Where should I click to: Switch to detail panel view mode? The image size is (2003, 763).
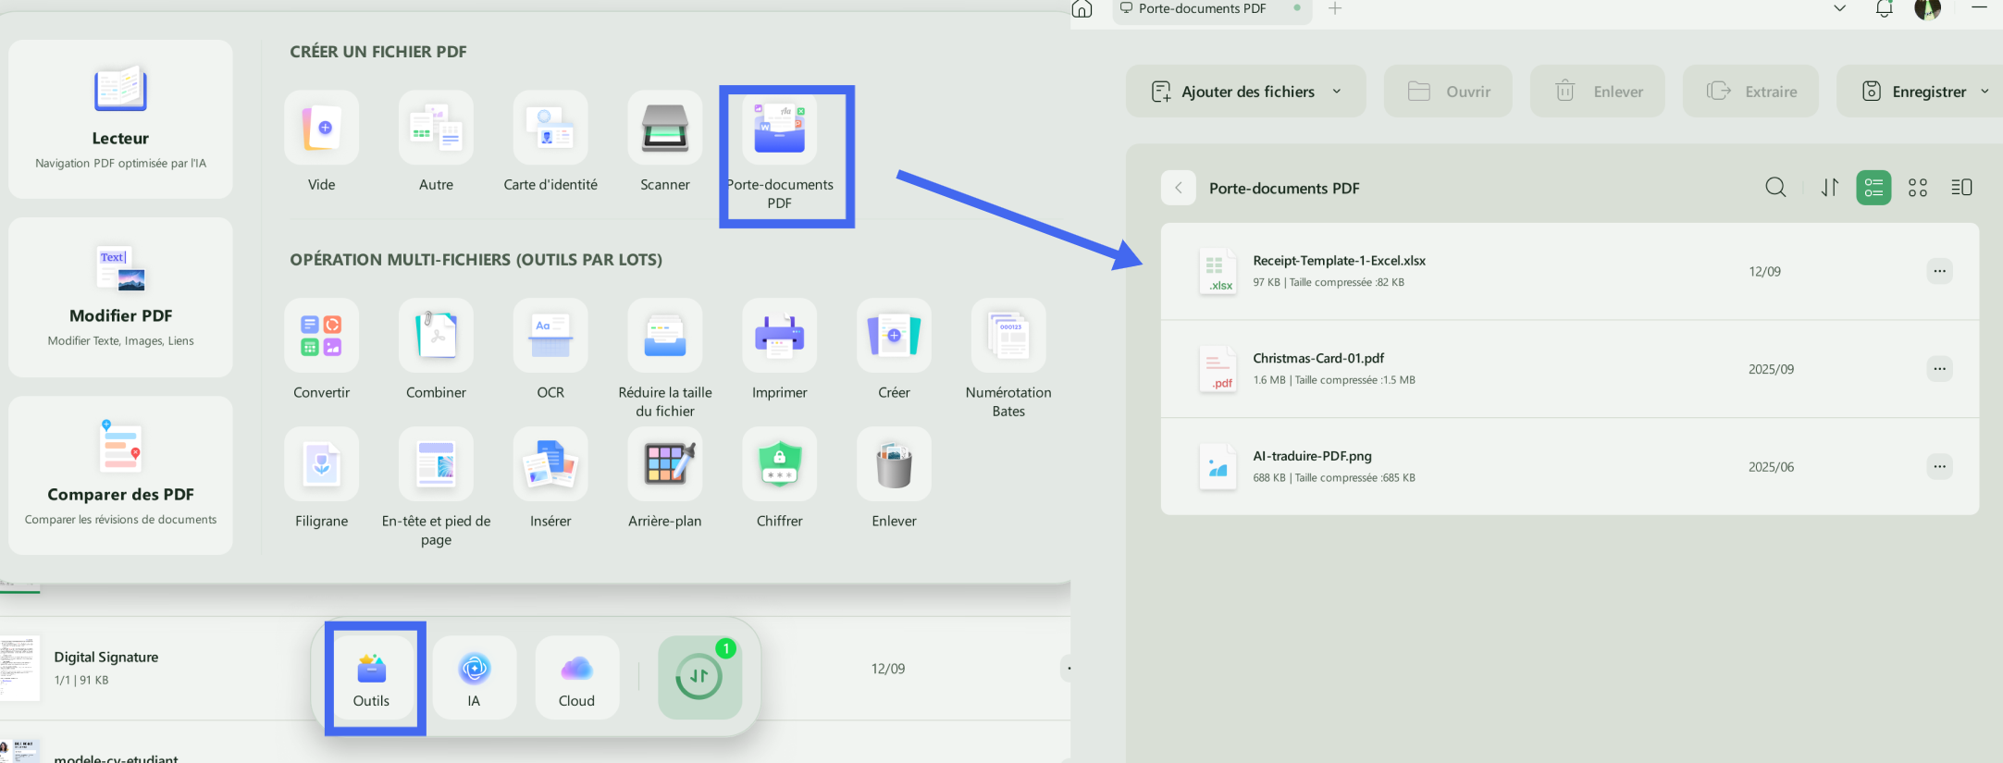click(x=1961, y=188)
